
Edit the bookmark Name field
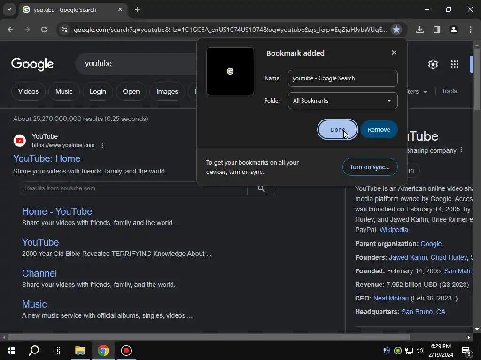(x=342, y=78)
